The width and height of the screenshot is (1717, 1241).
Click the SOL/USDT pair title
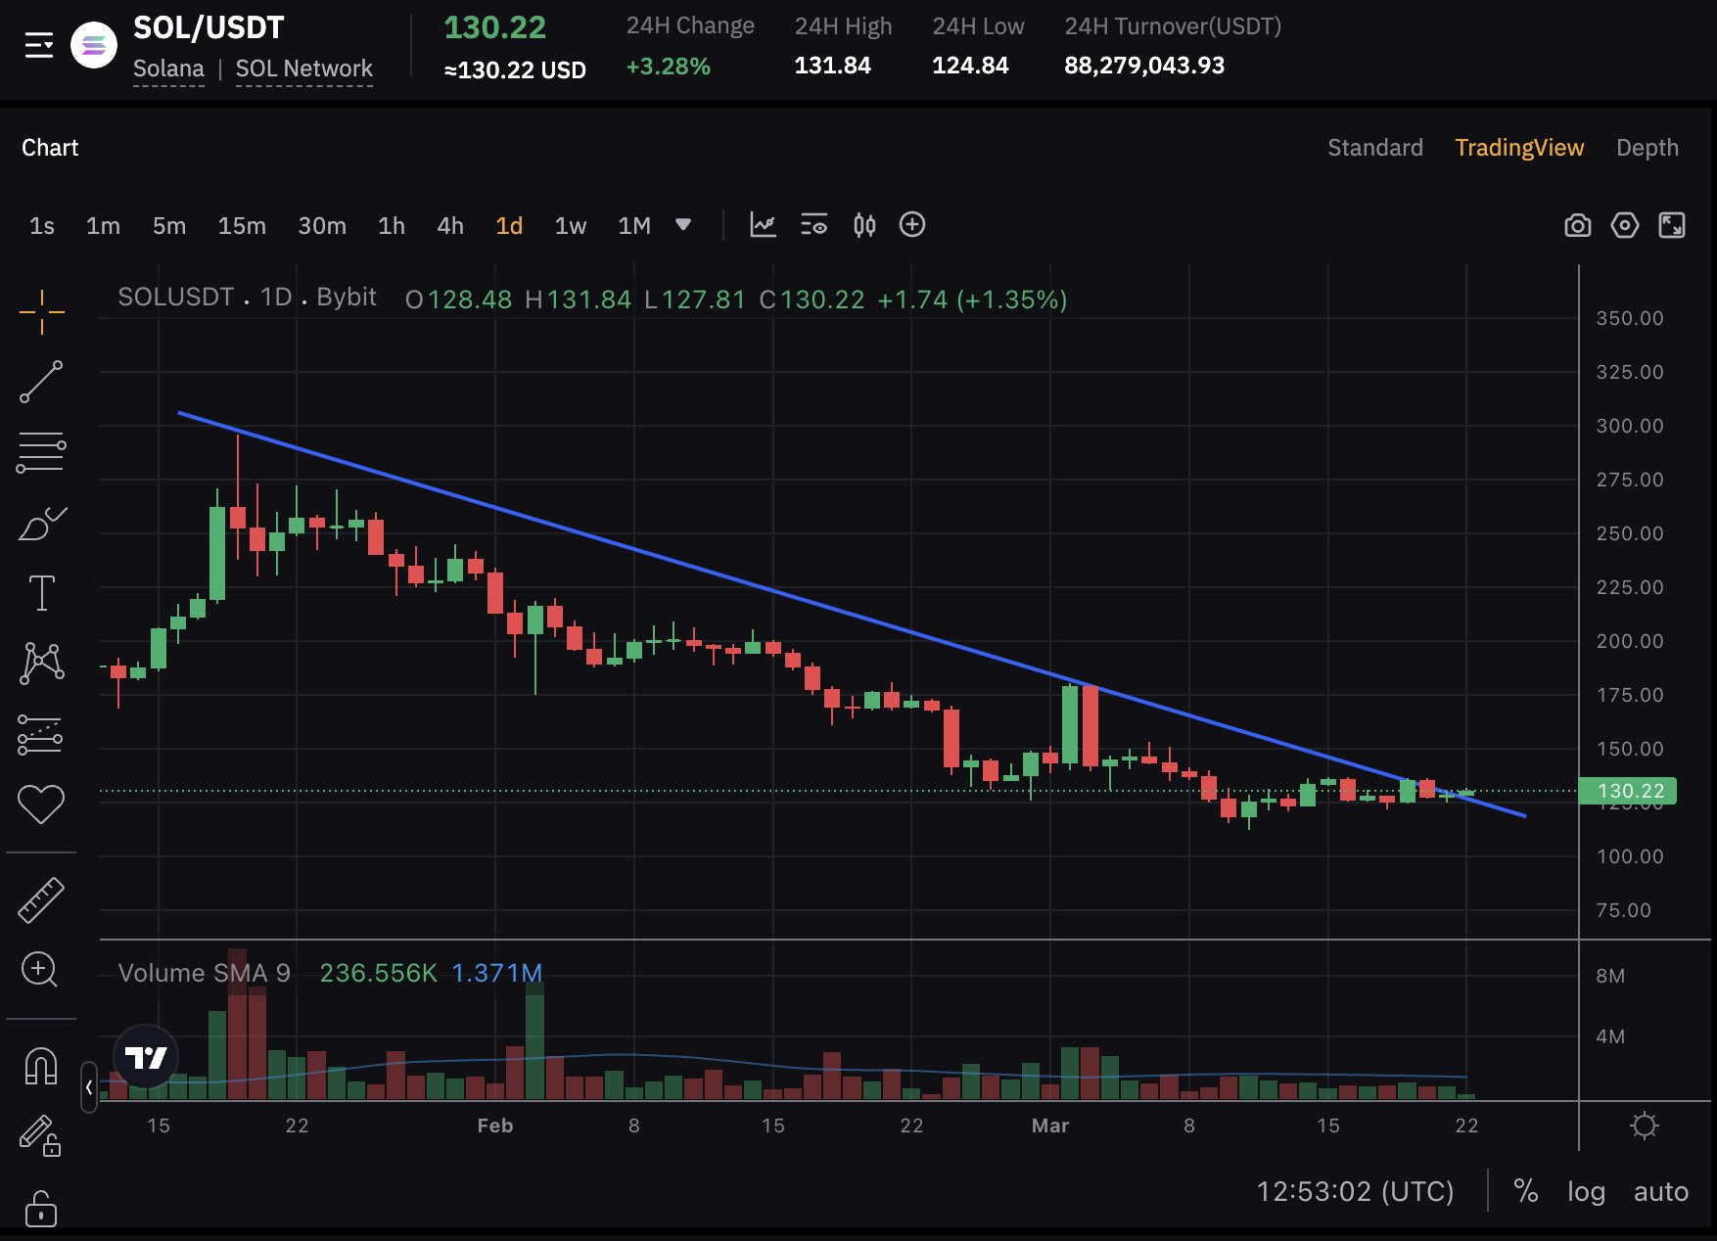(209, 27)
